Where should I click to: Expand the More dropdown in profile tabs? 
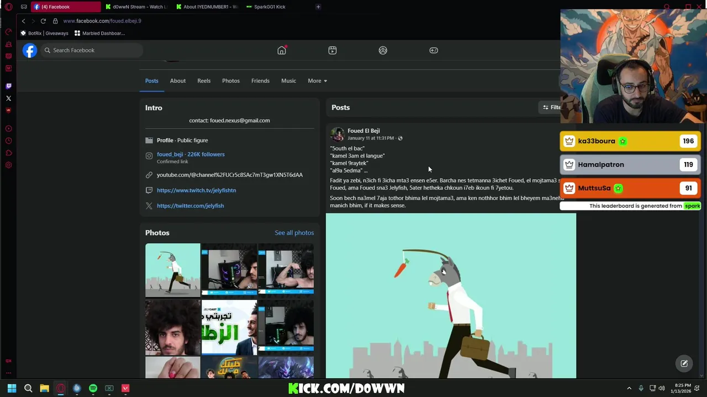(x=318, y=81)
